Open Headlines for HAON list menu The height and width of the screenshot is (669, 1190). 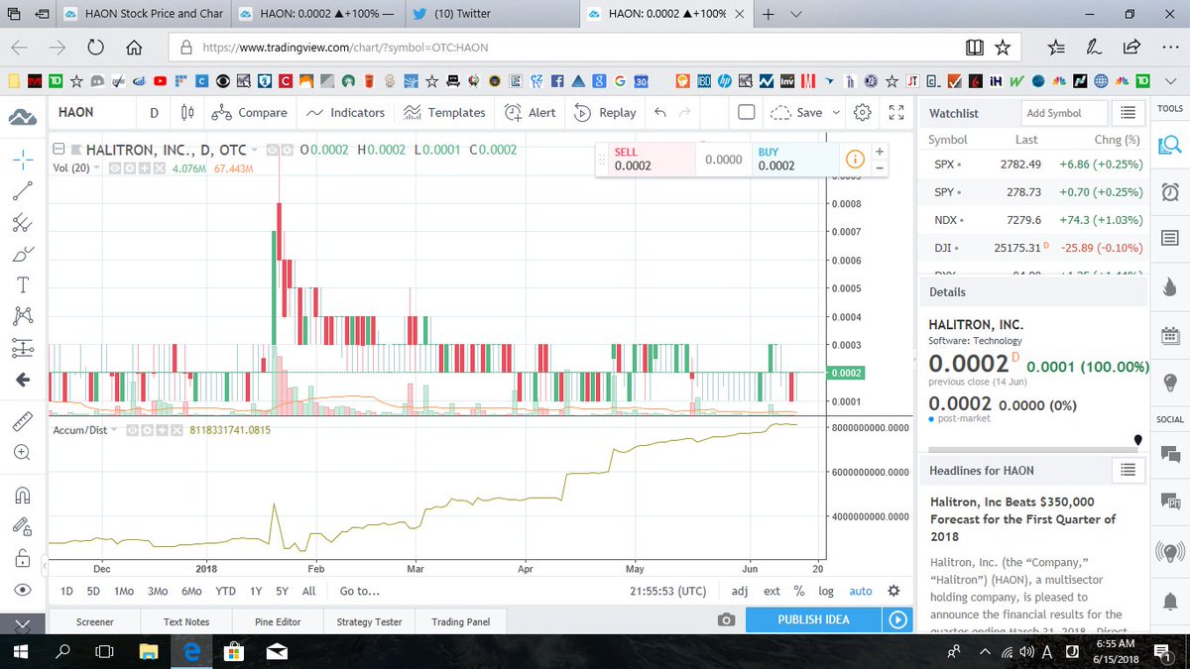coord(1128,470)
